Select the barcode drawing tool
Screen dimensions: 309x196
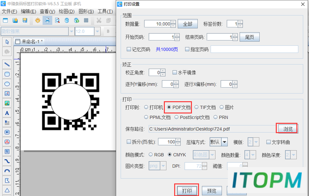tap(7, 132)
